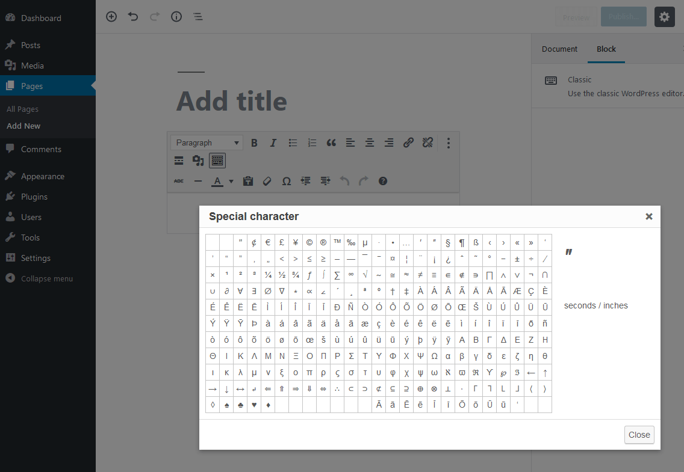Select the registered ® character
The image size is (684, 472).
(x=323, y=242)
